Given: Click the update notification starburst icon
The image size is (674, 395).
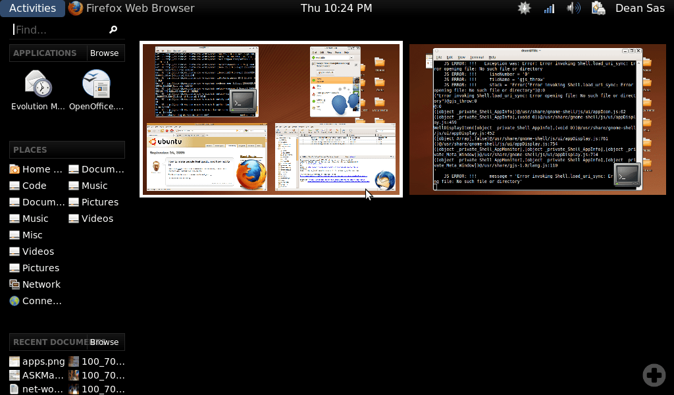Looking at the screenshot, I should (524, 8).
